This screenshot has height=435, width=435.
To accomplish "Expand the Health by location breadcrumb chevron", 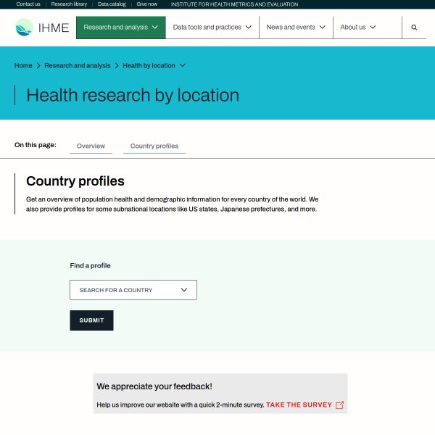I will pyautogui.click(x=183, y=66).
